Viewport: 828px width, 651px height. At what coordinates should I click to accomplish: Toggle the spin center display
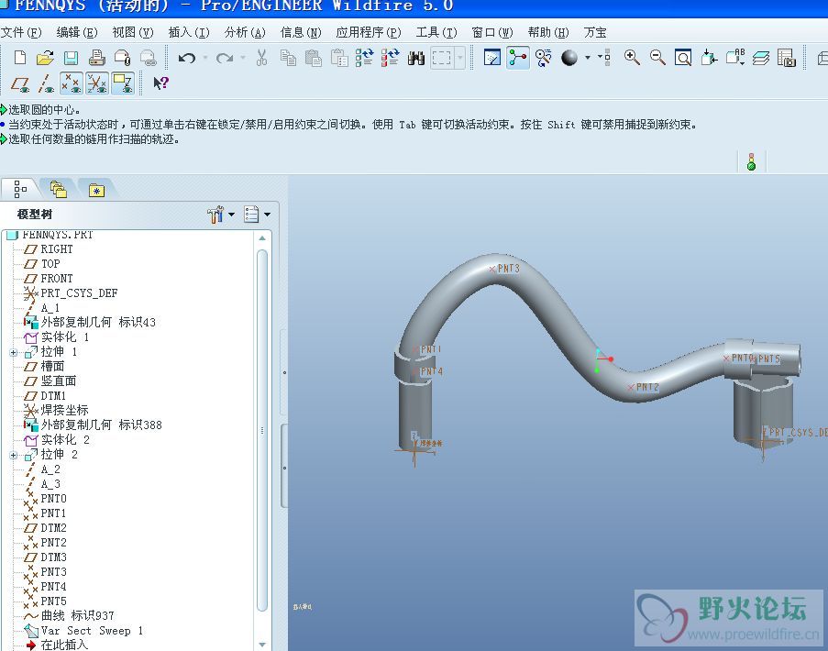[x=518, y=58]
